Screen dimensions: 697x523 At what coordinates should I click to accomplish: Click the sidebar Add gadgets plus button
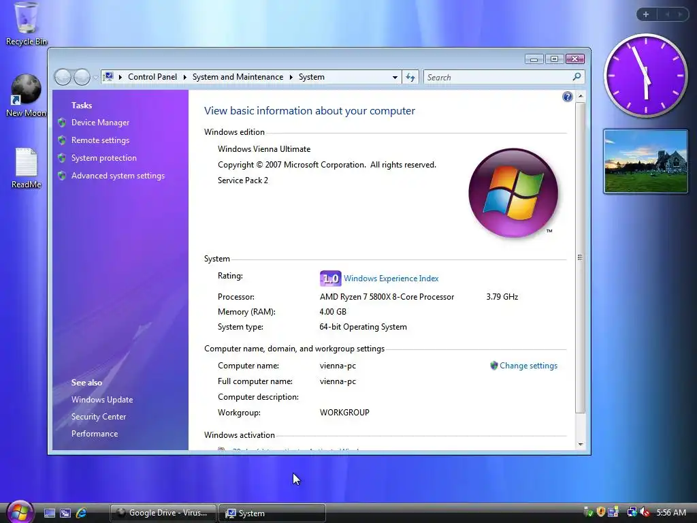point(646,14)
